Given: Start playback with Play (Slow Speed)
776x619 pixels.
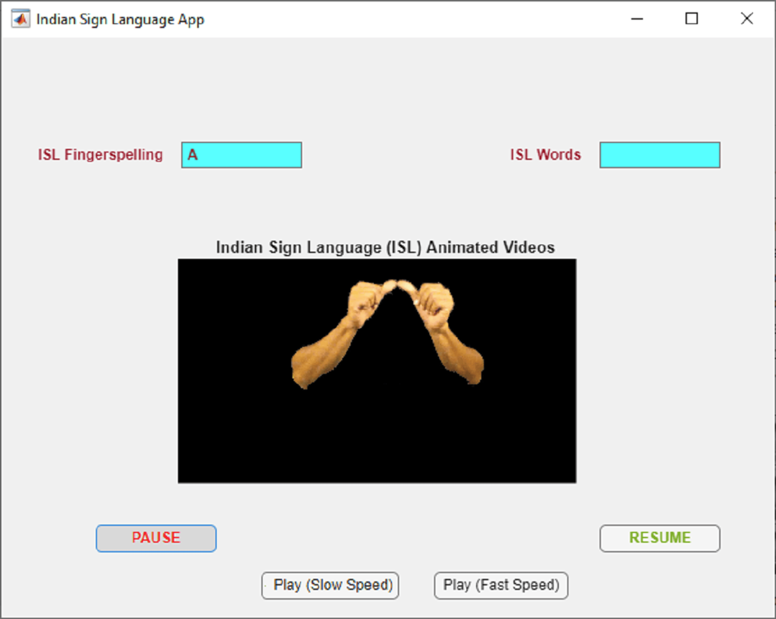Looking at the screenshot, I should coord(330,586).
